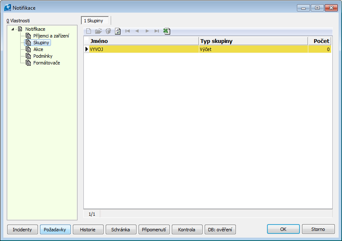
Task: Open Příjemci a zařízení tree item
Action: (x=51, y=36)
